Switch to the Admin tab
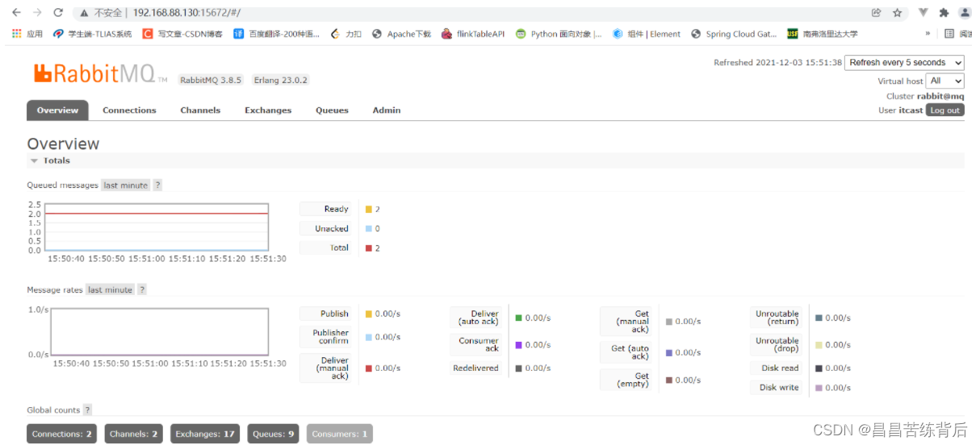This screenshot has width=980, height=445. [x=387, y=110]
